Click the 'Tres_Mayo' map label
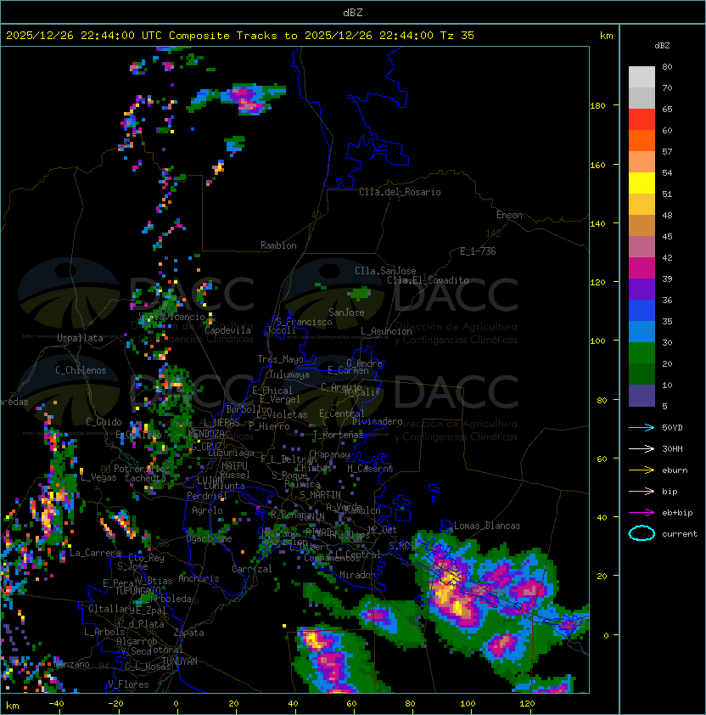The height and width of the screenshot is (715, 706). coord(280,359)
